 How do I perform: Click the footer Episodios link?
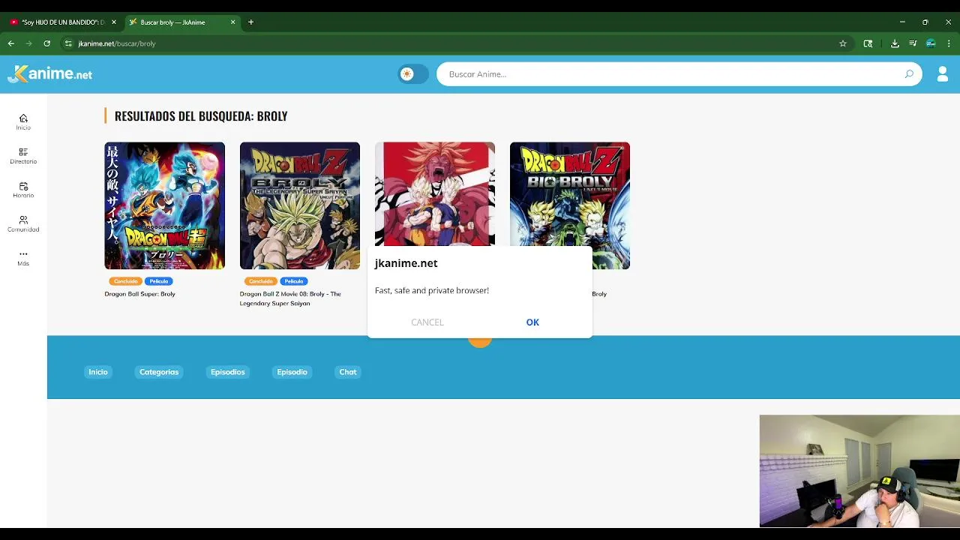[227, 372]
